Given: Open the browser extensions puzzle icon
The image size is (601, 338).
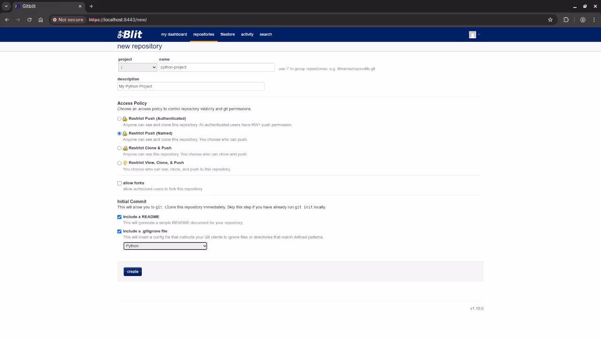Looking at the screenshot, I should (x=566, y=20).
